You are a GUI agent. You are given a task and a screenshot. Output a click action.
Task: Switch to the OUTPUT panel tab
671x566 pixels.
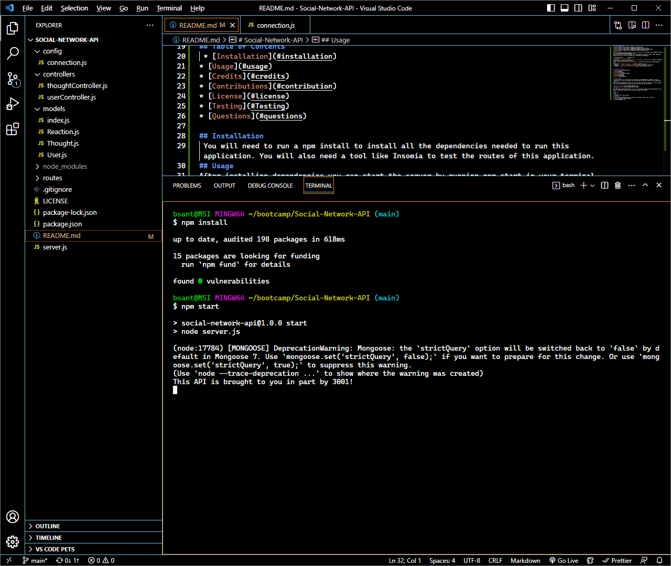[x=224, y=186]
